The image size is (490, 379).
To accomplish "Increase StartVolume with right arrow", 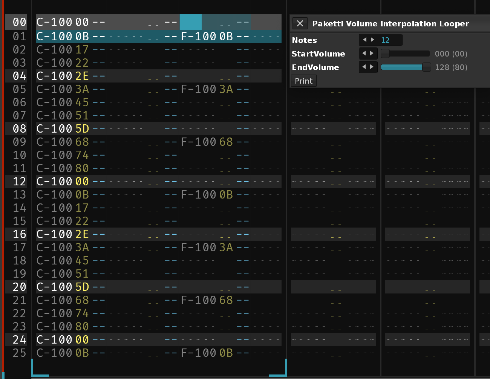I will pyautogui.click(x=372, y=53).
